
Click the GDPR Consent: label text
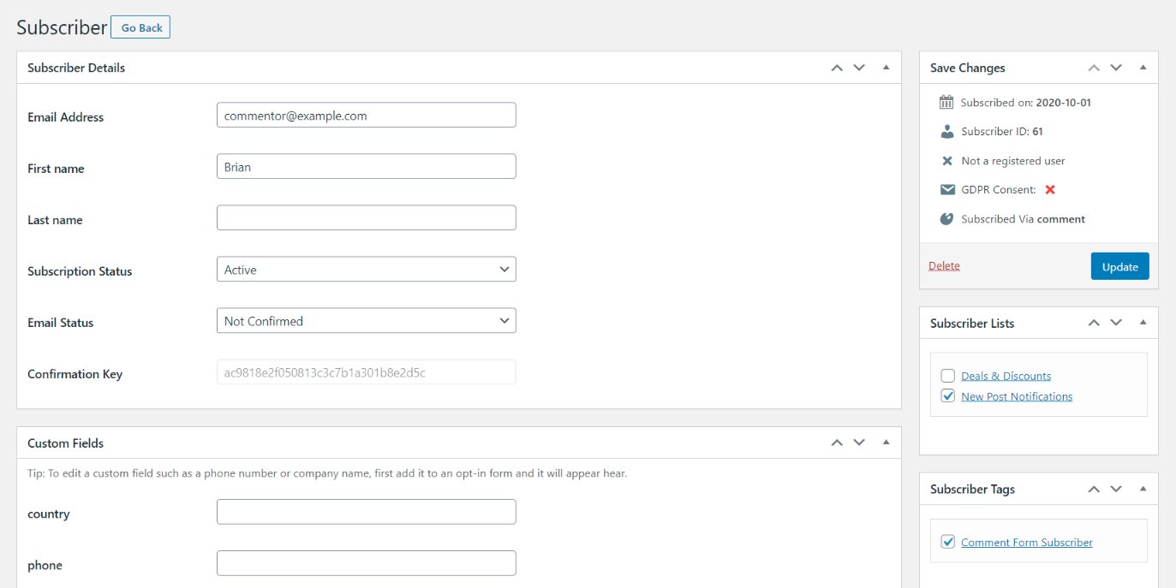coord(999,190)
